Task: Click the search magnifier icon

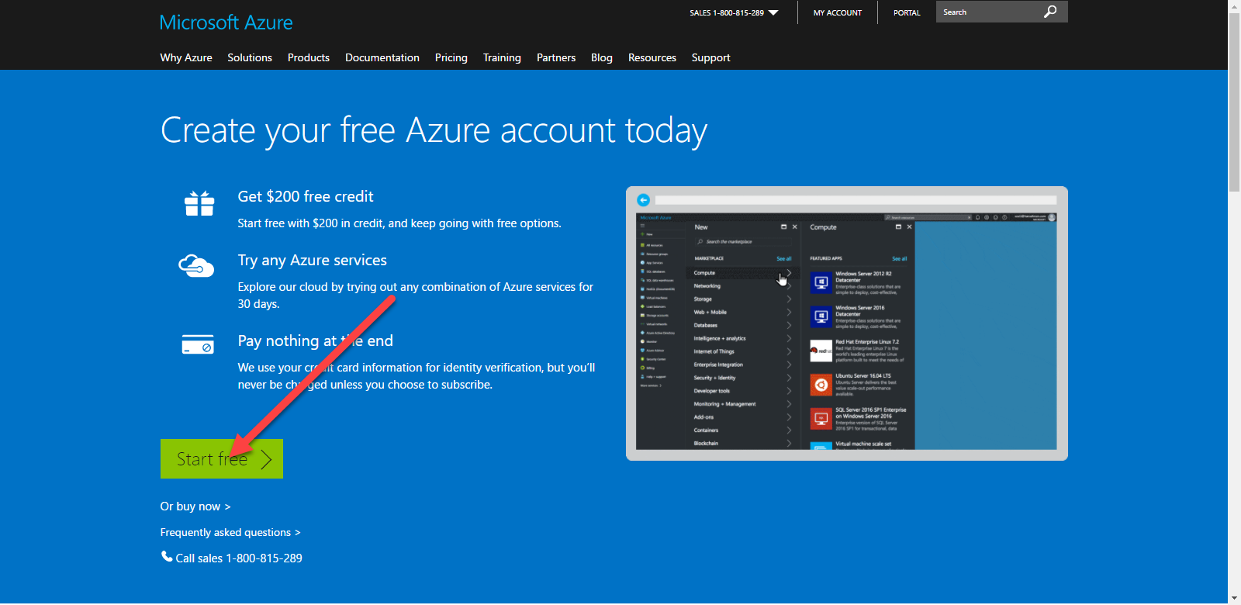Action: tap(1050, 12)
